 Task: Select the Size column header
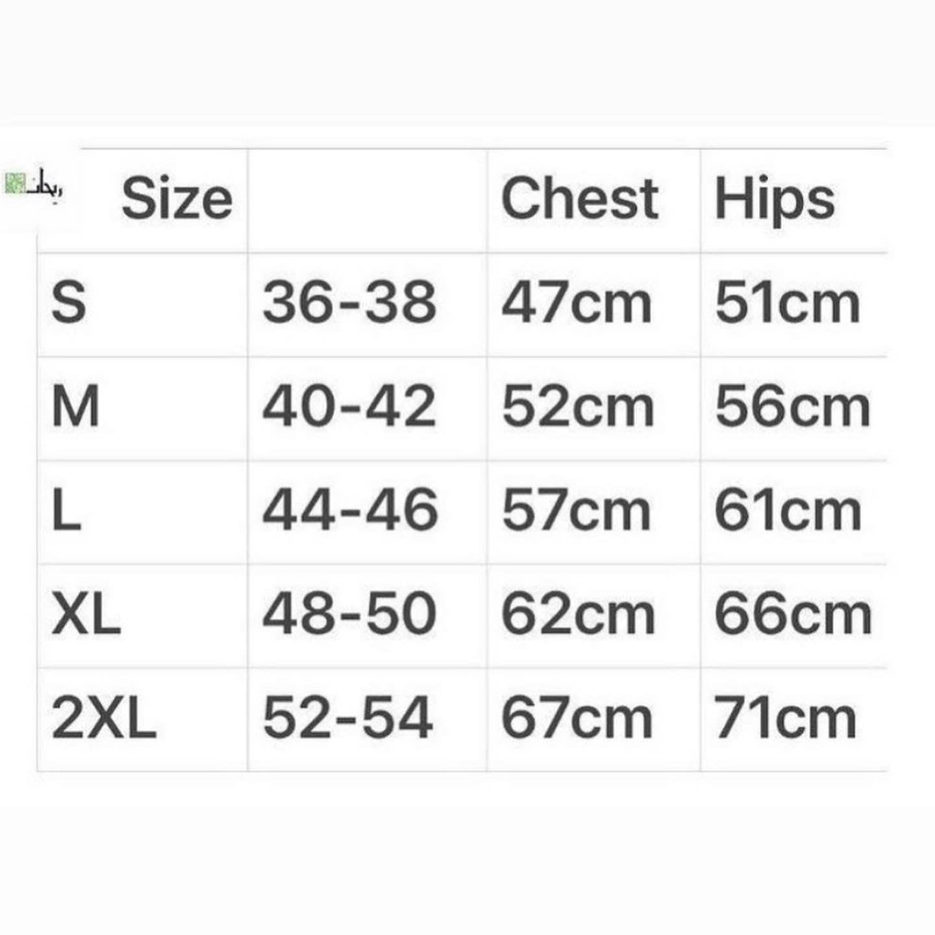(x=177, y=199)
